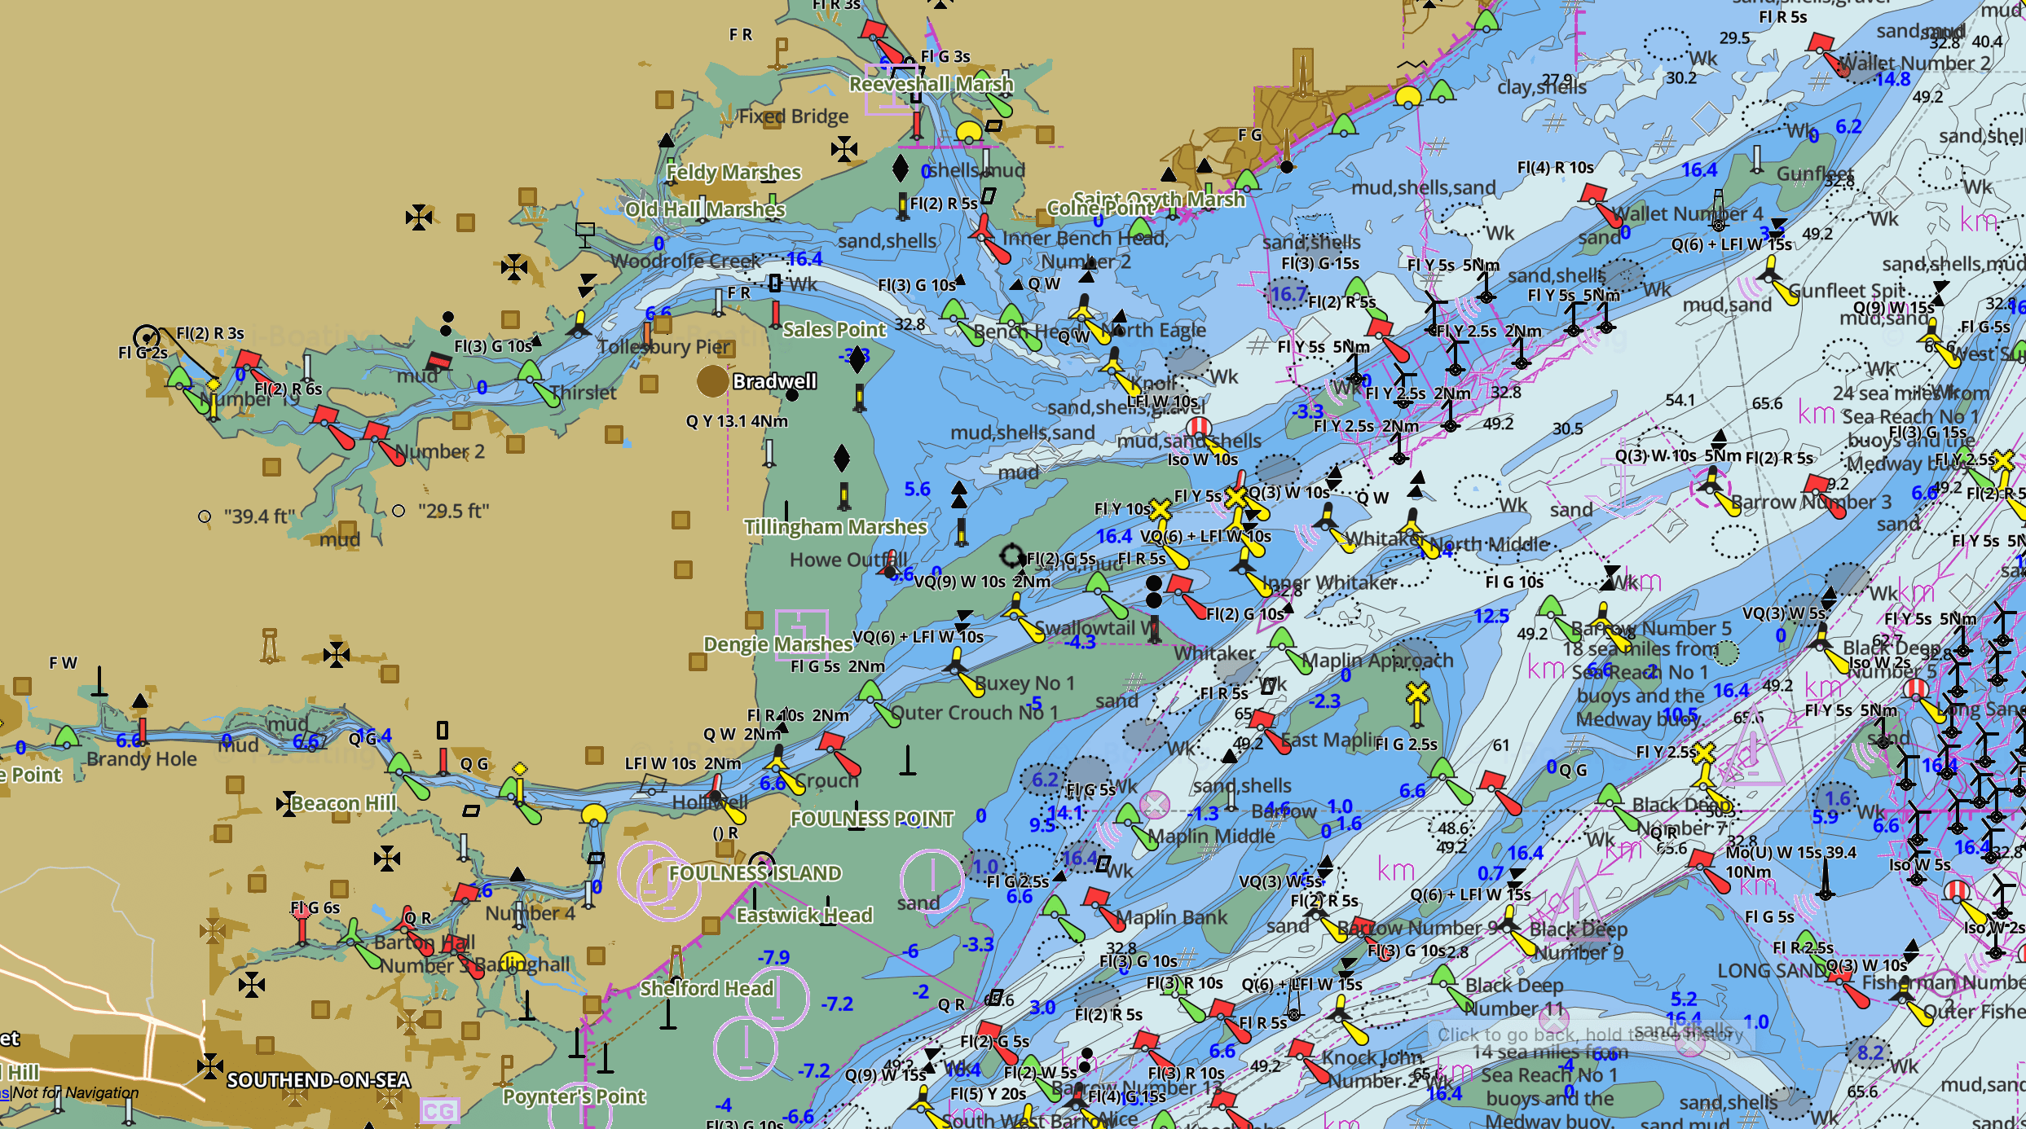Click the Colne Point label
The image size is (2026, 1129).
pyautogui.click(x=1100, y=209)
